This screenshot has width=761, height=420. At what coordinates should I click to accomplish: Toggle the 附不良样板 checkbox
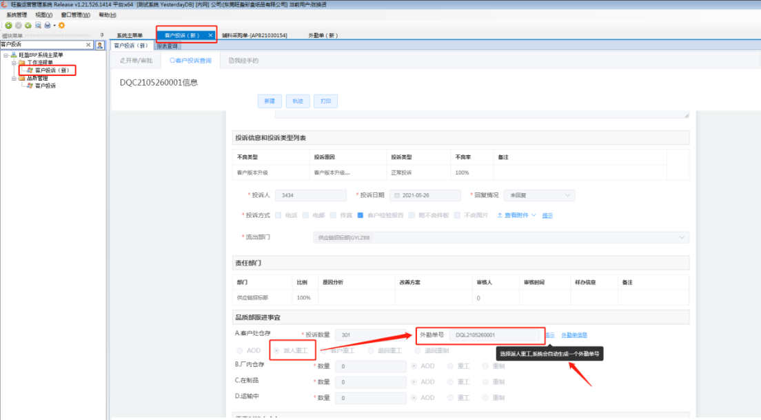point(412,215)
